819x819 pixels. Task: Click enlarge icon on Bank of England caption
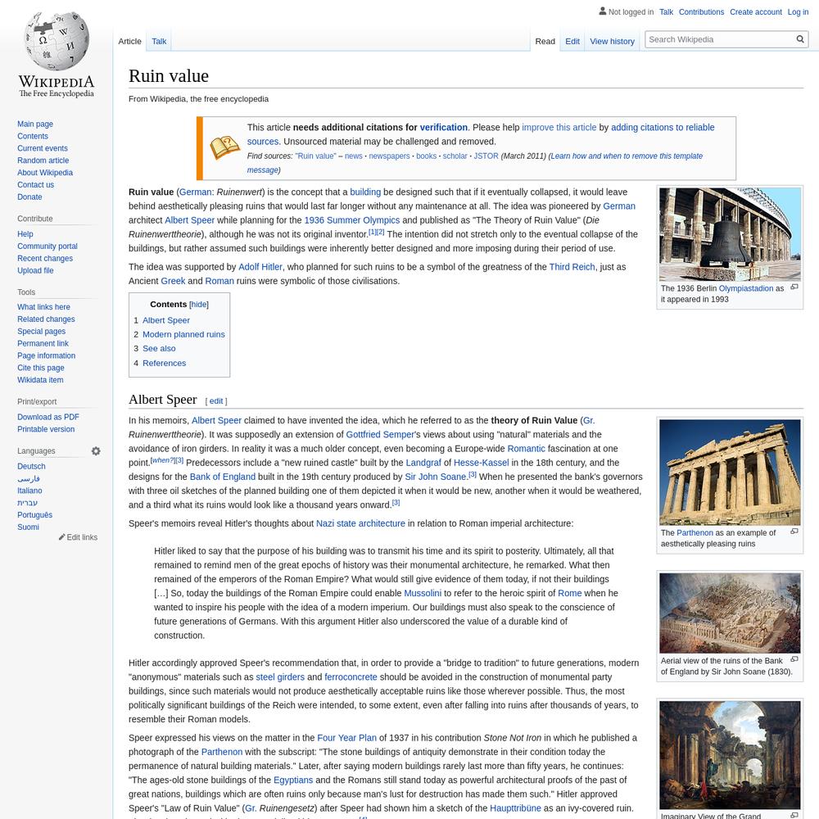tap(794, 659)
